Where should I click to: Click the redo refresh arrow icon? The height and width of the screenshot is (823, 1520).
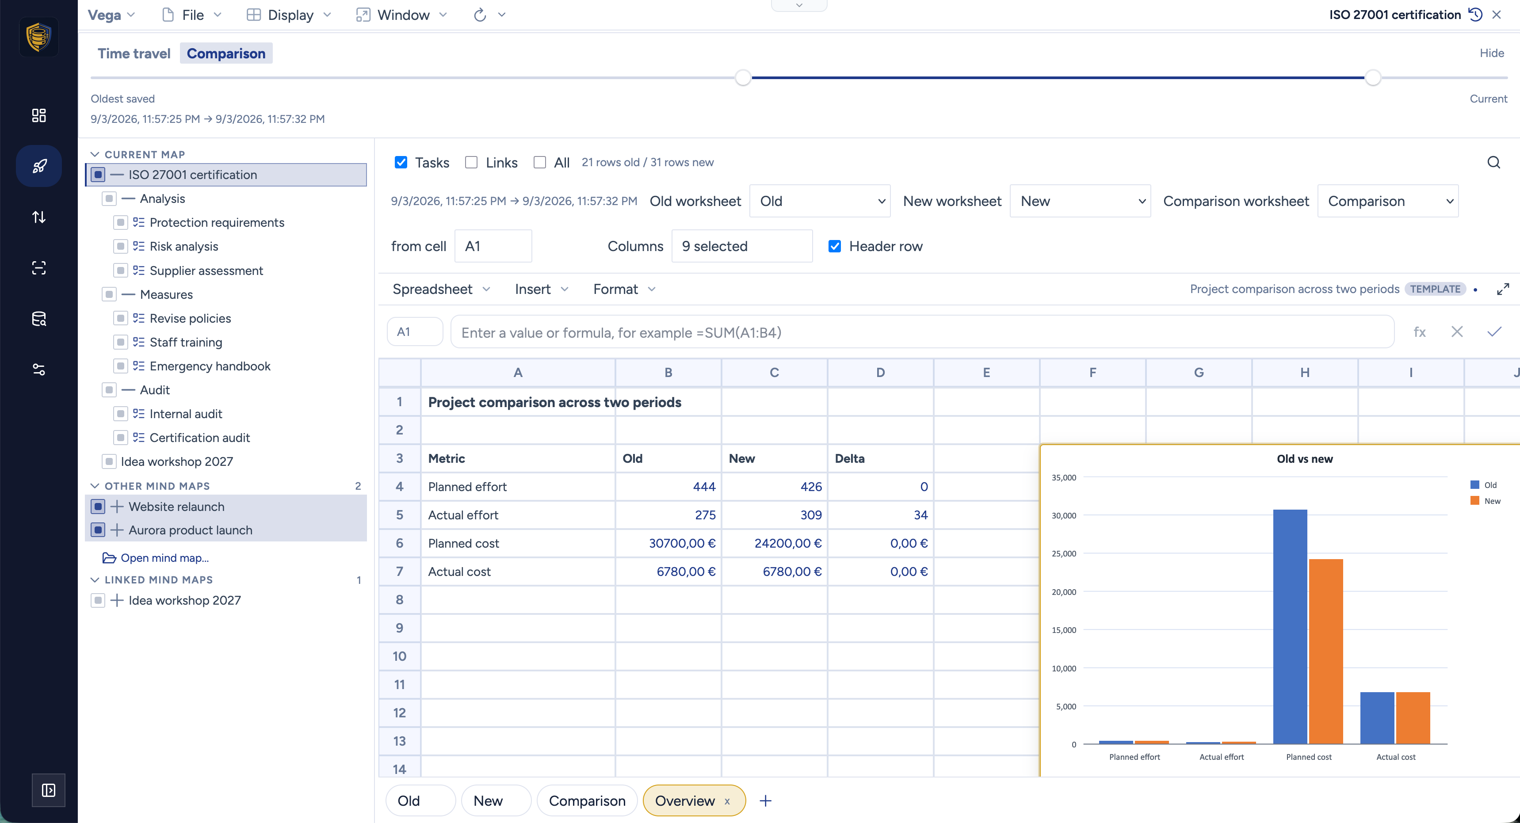480,15
